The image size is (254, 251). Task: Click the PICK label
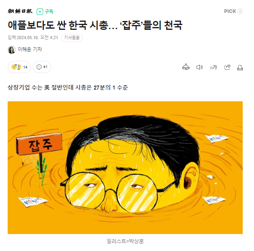(230, 11)
